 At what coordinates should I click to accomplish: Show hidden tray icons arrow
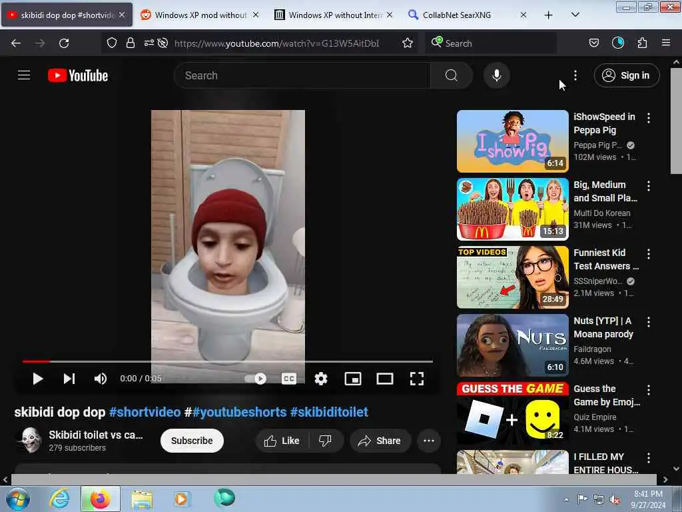point(566,499)
